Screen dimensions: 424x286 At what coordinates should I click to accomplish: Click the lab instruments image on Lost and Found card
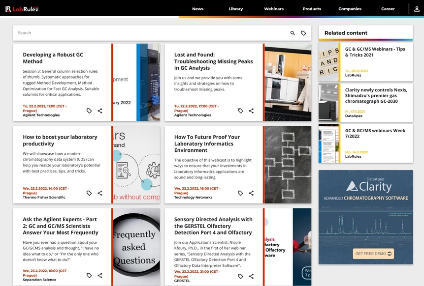tap(288, 82)
